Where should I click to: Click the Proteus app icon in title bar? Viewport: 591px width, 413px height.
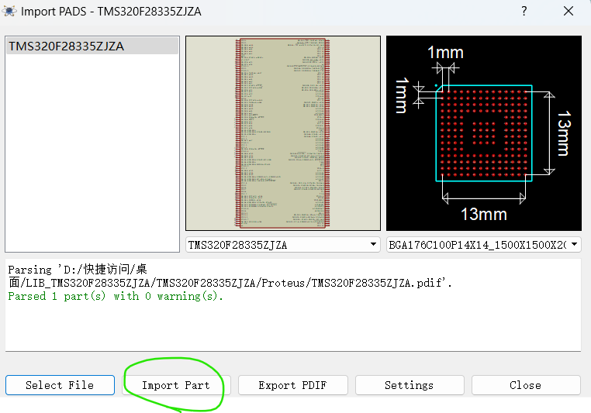click(x=9, y=12)
